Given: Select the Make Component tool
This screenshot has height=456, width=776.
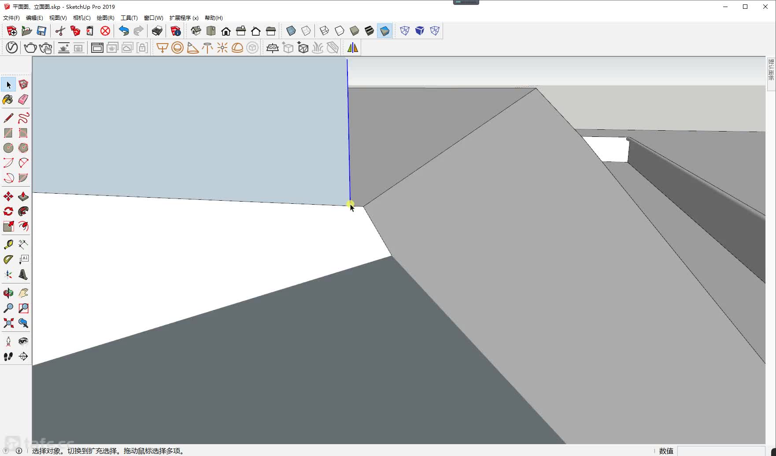Looking at the screenshot, I should click(x=23, y=85).
